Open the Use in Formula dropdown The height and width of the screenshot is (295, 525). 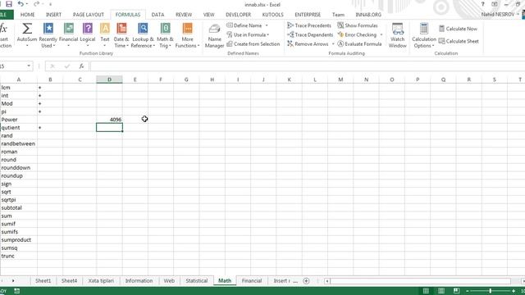248,34
